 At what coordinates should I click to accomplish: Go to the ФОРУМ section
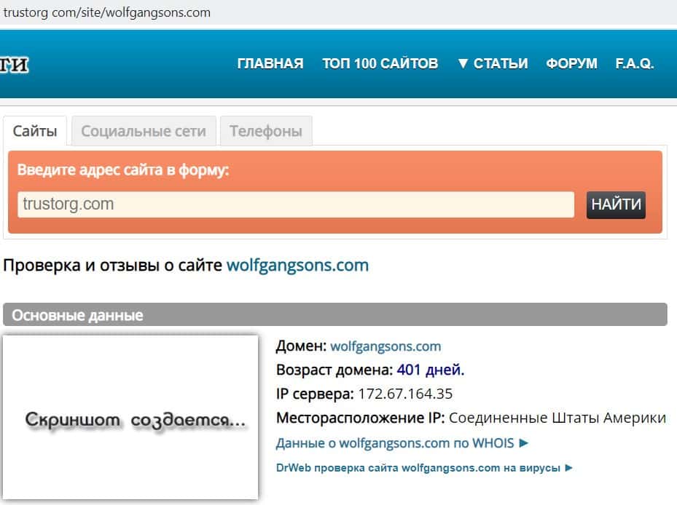click(x=571, y=63)
